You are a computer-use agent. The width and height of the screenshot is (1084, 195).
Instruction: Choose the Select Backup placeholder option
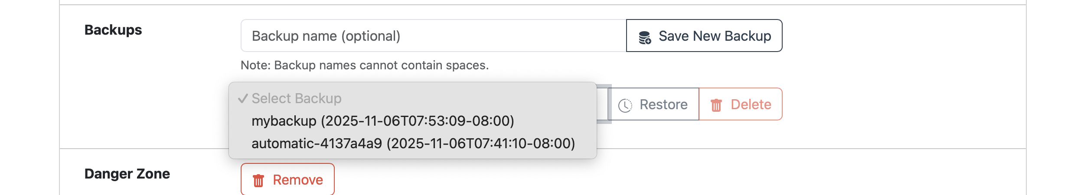point(297,98)
